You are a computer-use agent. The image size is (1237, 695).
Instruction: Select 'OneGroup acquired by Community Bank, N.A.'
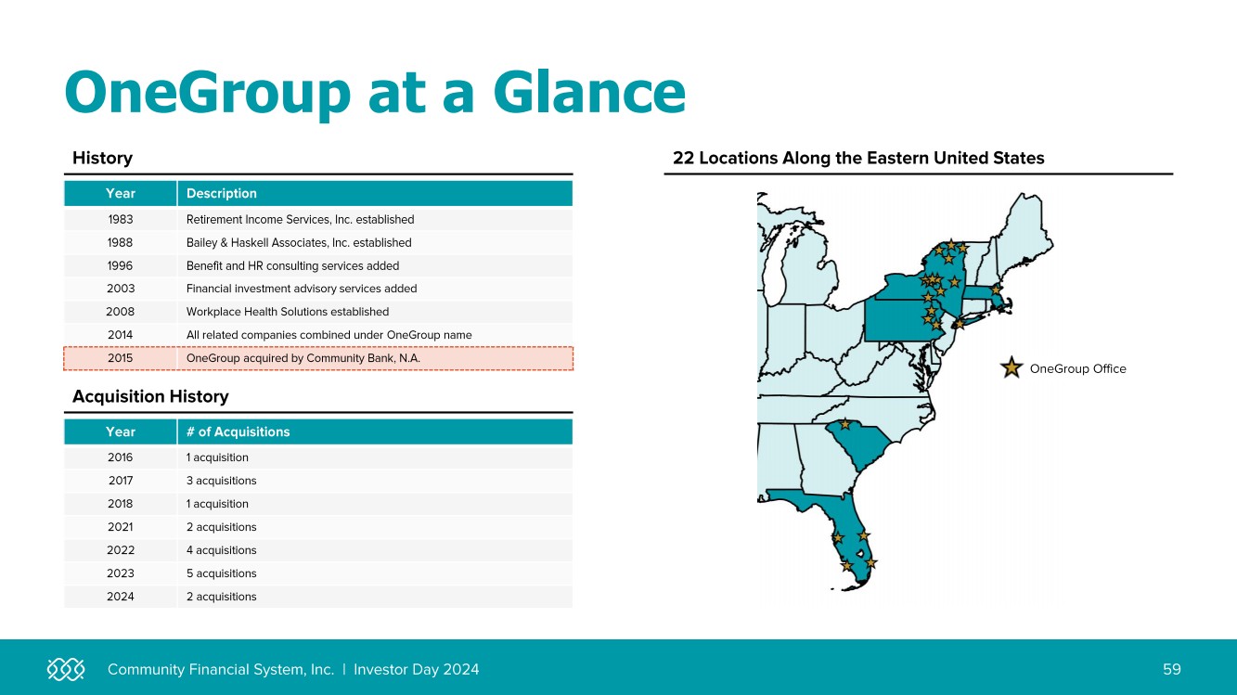(x=303, y=358)
